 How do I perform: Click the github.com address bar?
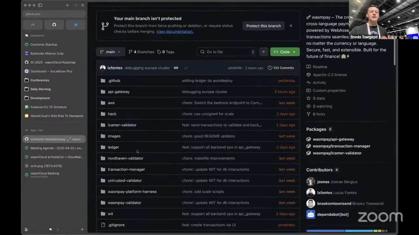54,14
